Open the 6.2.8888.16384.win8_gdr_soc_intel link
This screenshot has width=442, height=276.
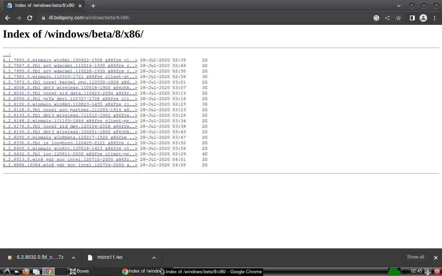70,165
